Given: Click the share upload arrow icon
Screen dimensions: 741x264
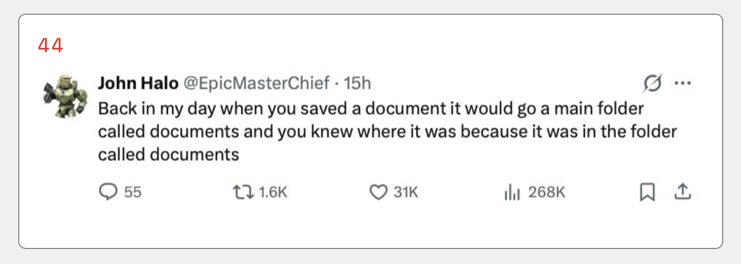Looking at the screenshot, I should (682, 192).
